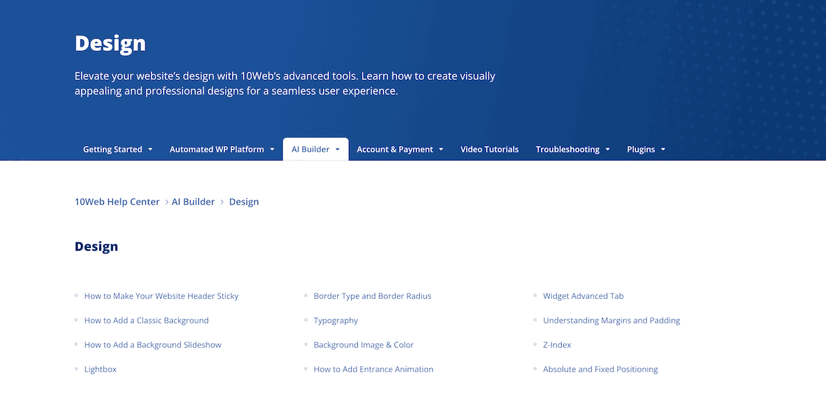This screenshot has height=416, width=826.
Task: Open How to Make Your Website Header Sticky
Action: (161, 296)
